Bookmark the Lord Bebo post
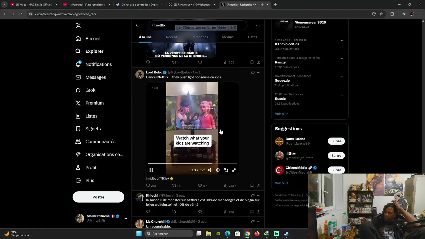Image resolution: width=425 pixels, height=239 pixels. [x=252, y=185]
